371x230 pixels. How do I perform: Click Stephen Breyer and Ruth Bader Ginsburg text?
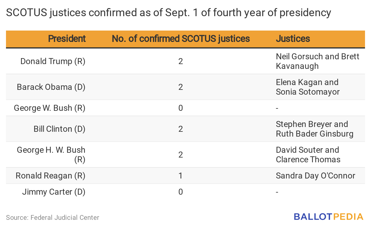point(314,129)
